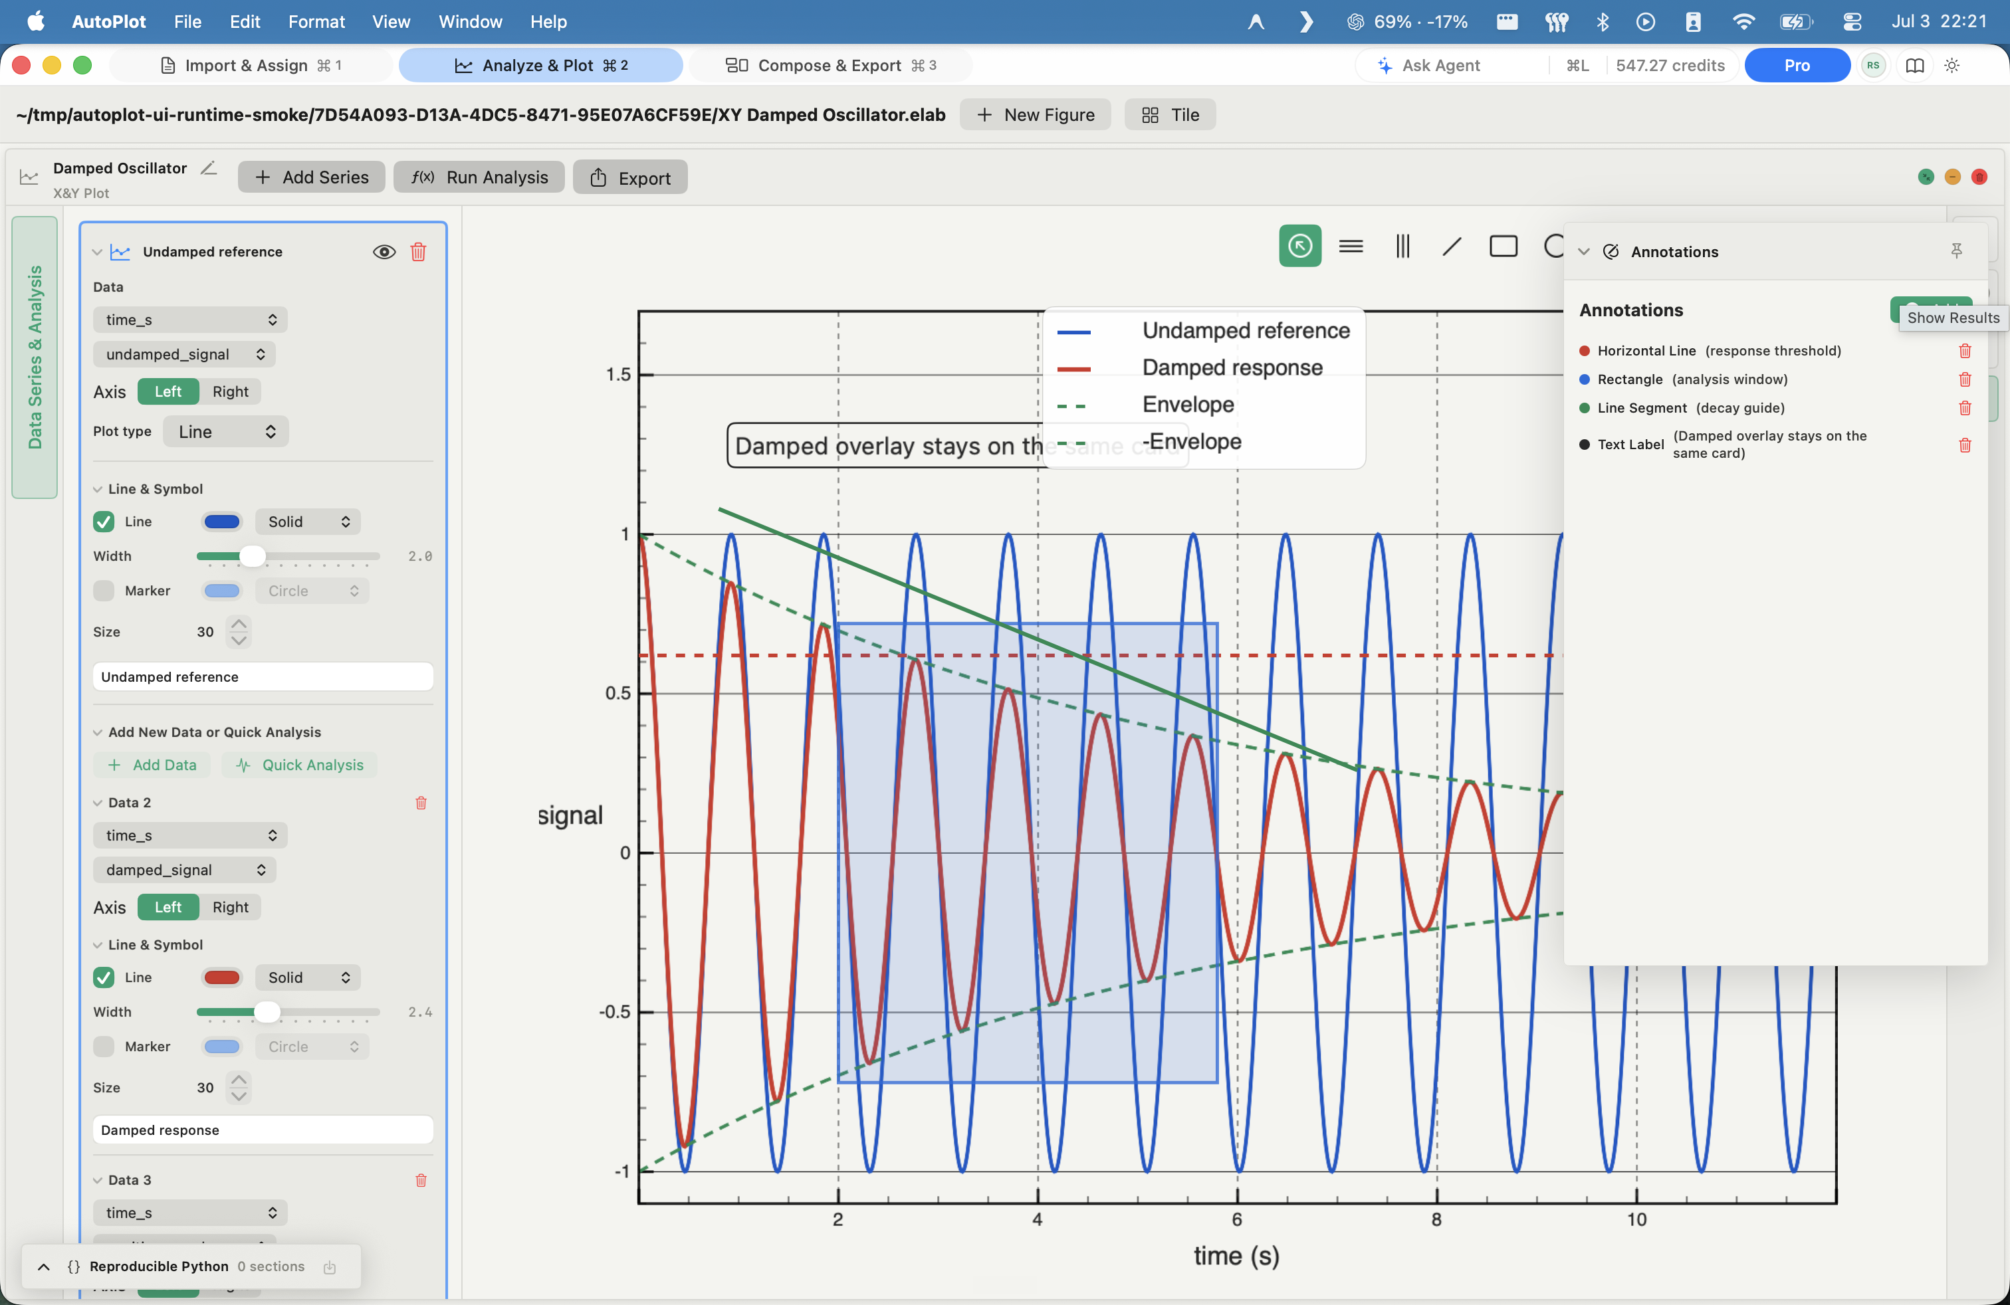Screen dimensions: 2010x1305
Task: Select the rectangle annotation tool
Action: (1504, 246)
